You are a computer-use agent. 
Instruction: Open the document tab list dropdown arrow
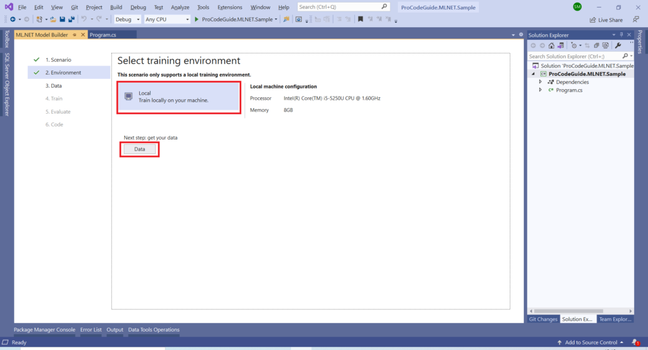[513, 35]
